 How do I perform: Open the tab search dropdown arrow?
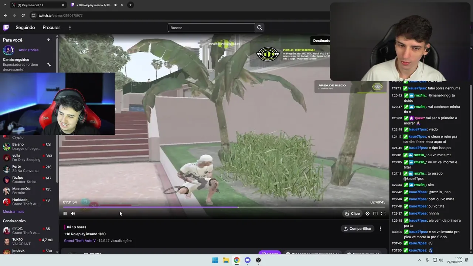(5, 5)
